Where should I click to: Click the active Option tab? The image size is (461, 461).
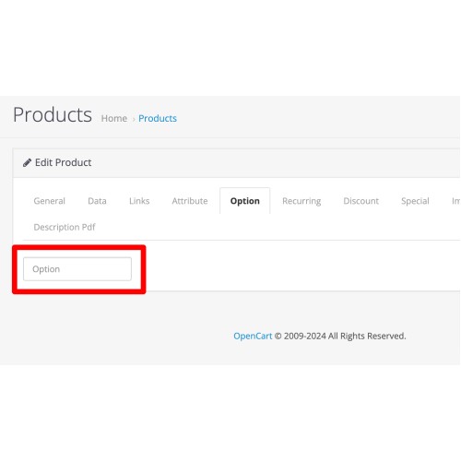245,201
